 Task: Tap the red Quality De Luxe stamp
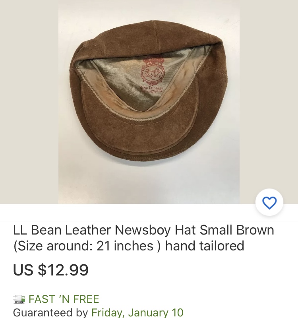coord(153,72)
